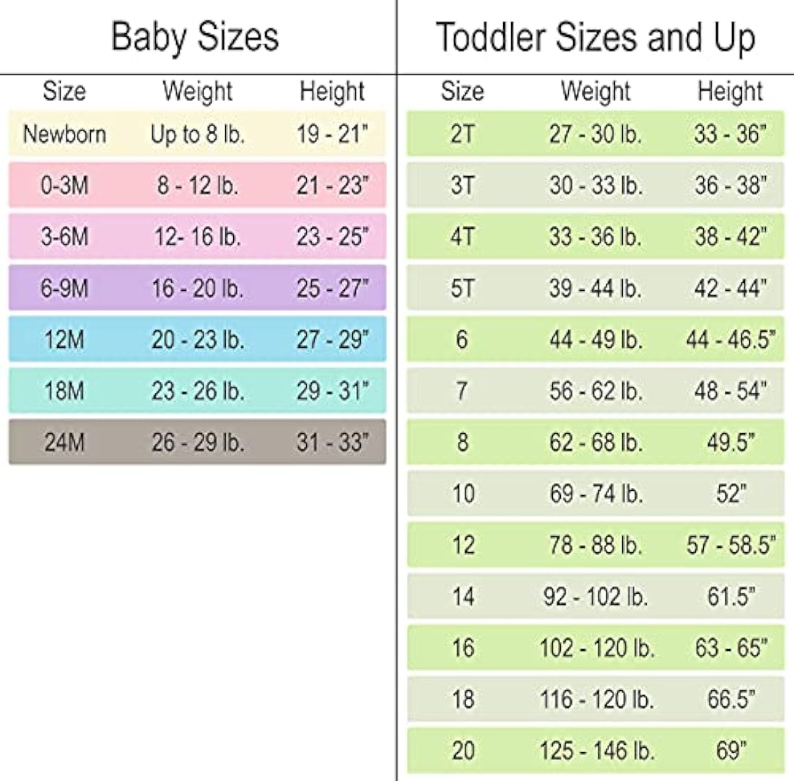Select the Newborn size row
Viewport: 794px width, 781px height.
[197, 134]
